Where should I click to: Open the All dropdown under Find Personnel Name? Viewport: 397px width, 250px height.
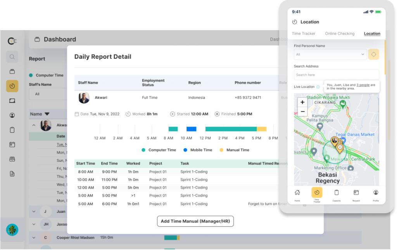pyautogui.click(x=330, y=54)
